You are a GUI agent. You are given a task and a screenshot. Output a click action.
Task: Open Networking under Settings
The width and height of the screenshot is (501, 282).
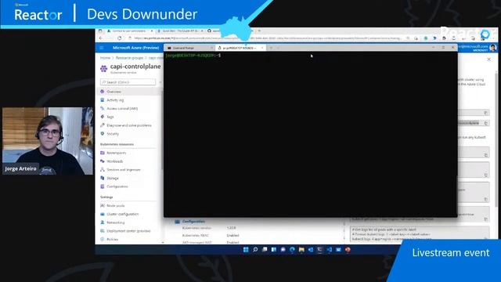click(116, 222)
